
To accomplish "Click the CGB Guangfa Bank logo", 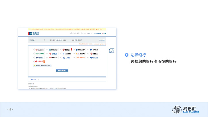I will click(x=54, y=57).
